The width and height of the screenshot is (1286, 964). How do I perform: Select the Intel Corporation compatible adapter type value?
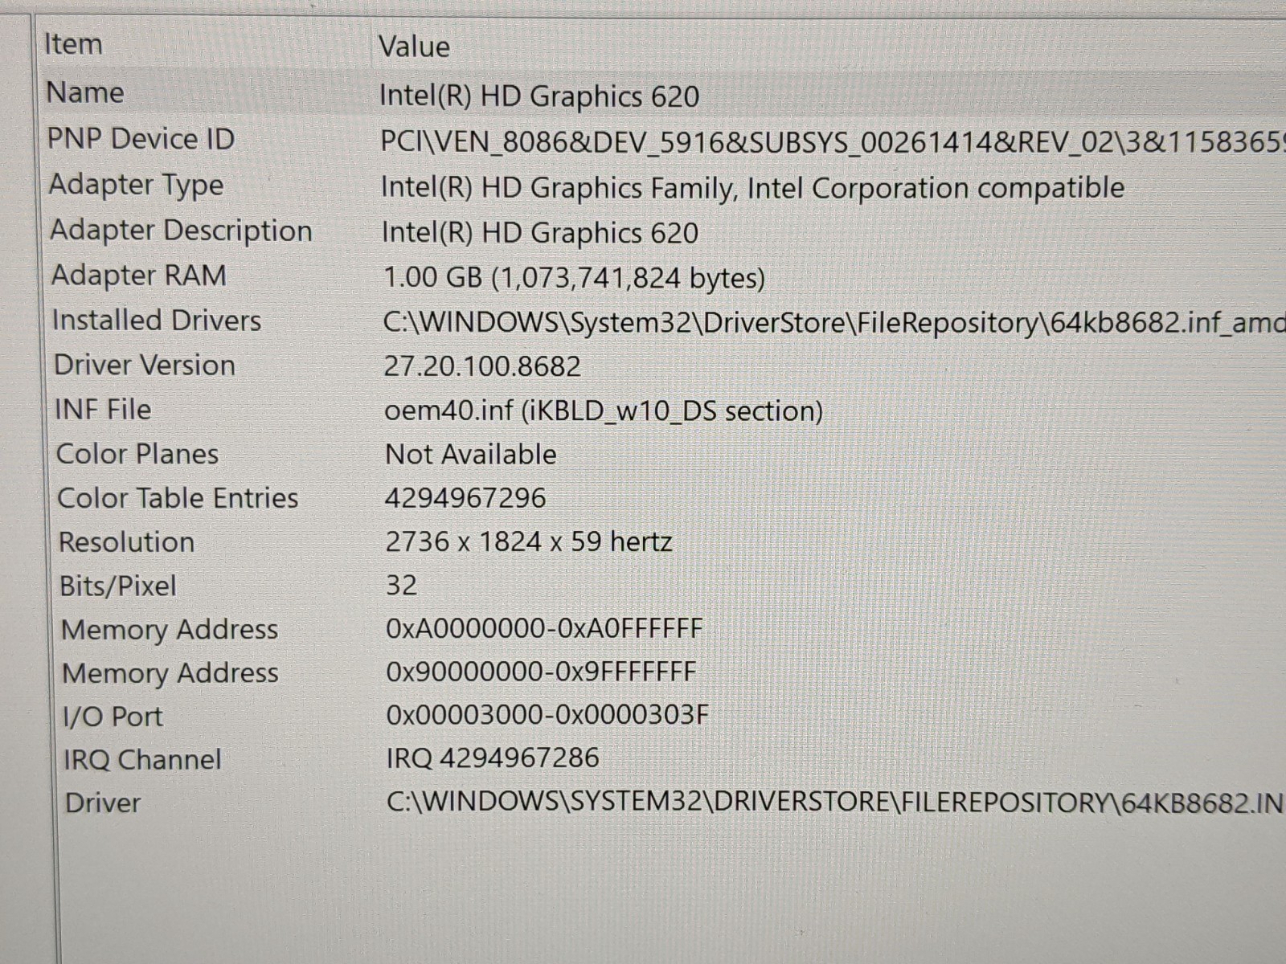[752, 188]
